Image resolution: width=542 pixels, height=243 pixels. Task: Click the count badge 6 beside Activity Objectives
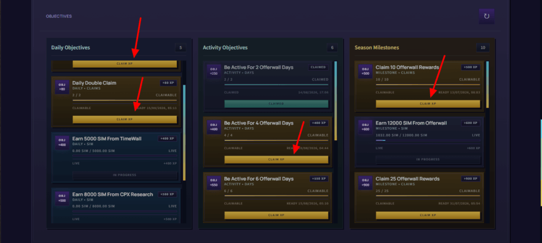332,48
